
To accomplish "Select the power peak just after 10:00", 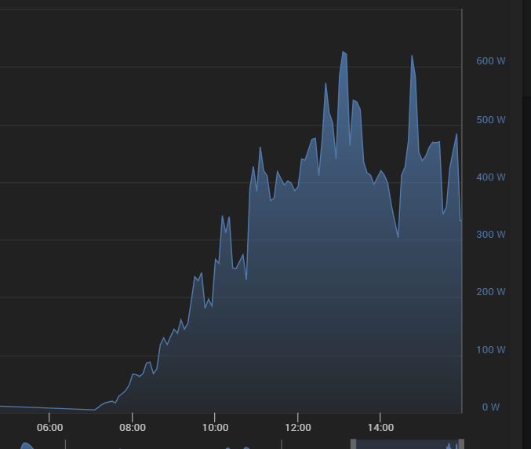I will pos(222,216).
